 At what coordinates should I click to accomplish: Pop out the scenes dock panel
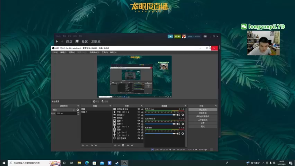[x=110, y=106]
